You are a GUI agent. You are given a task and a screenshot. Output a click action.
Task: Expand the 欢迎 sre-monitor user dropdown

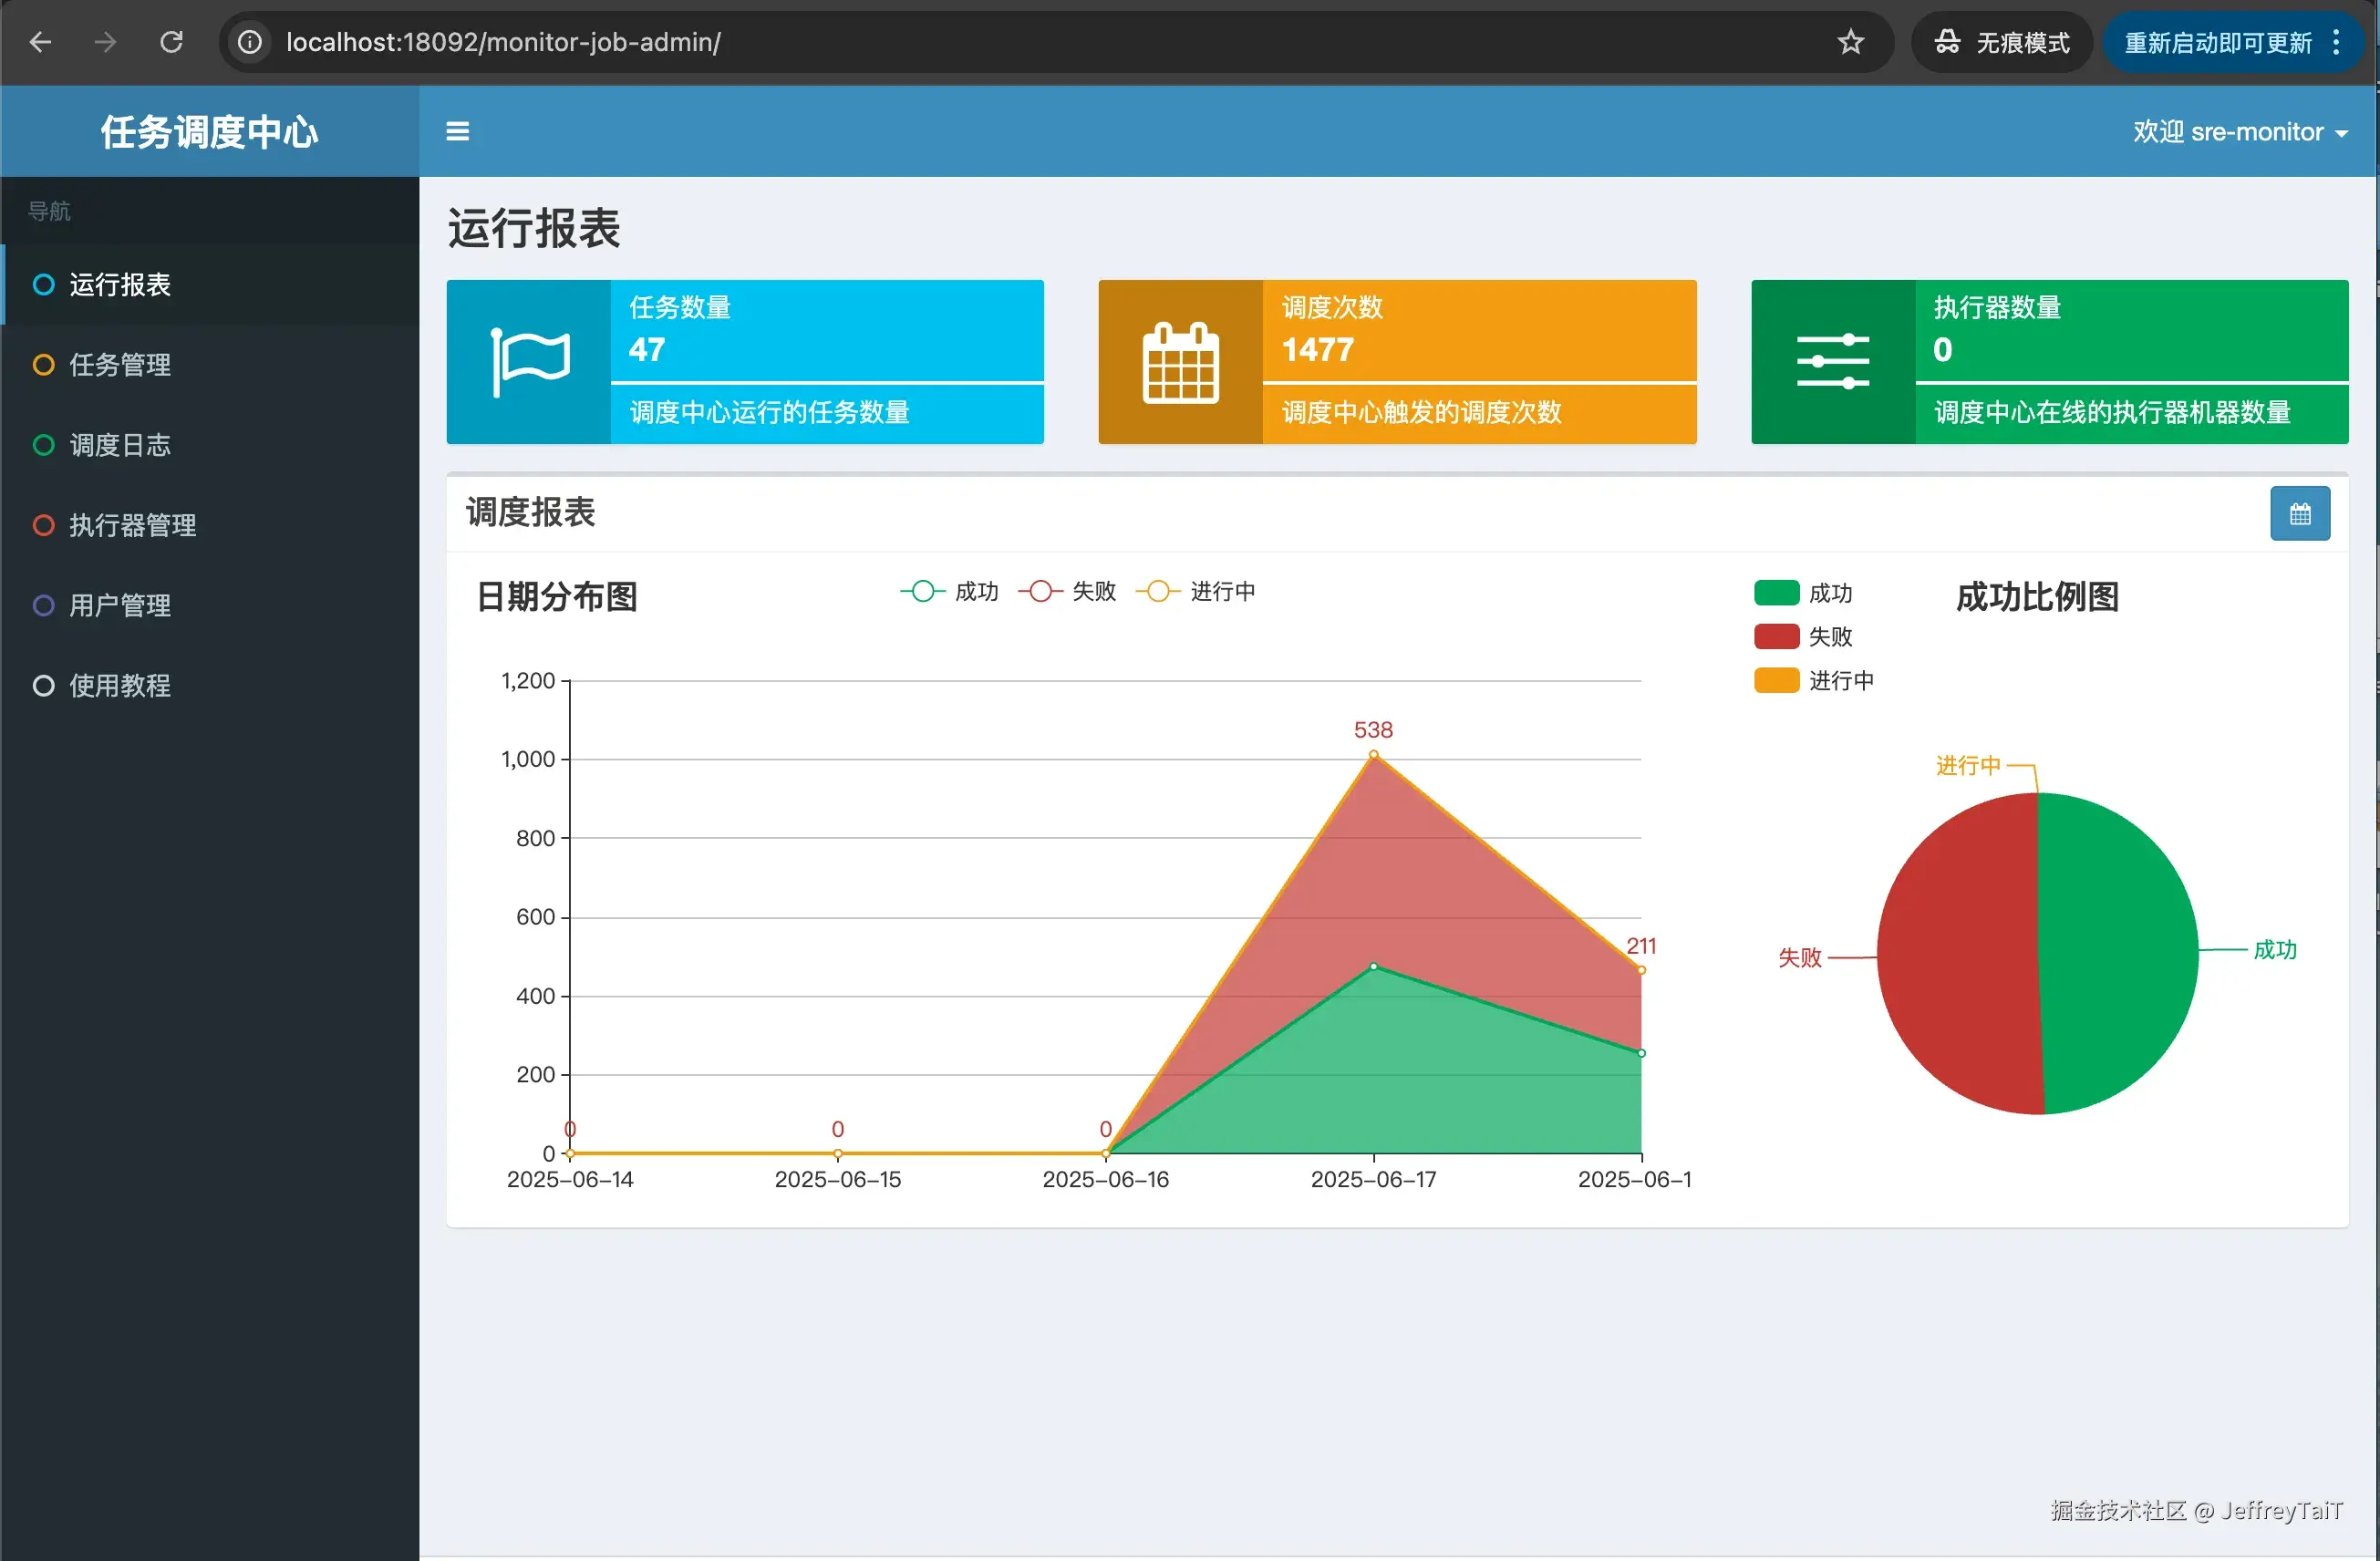2239,132
